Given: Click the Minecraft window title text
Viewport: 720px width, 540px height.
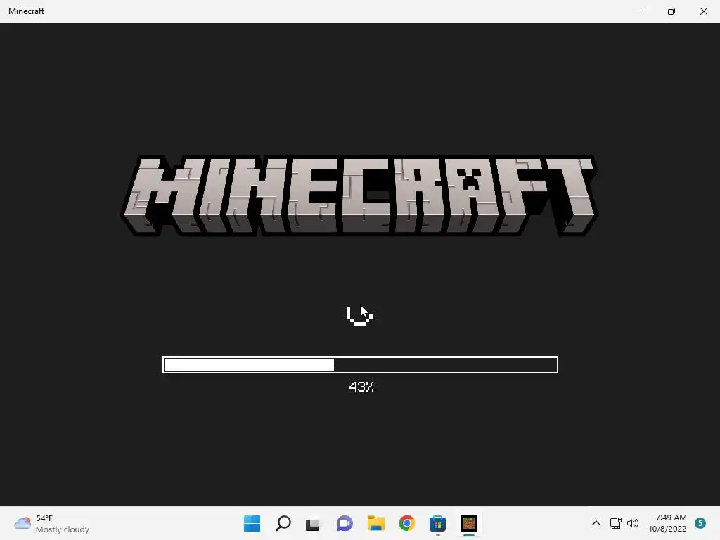Looking at the screenshot, I should [x=26, y=11].
